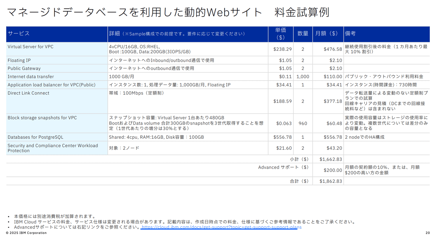Click the total amount $1,862.83
This screenshot has height=246, width=437.
(331, 181)
